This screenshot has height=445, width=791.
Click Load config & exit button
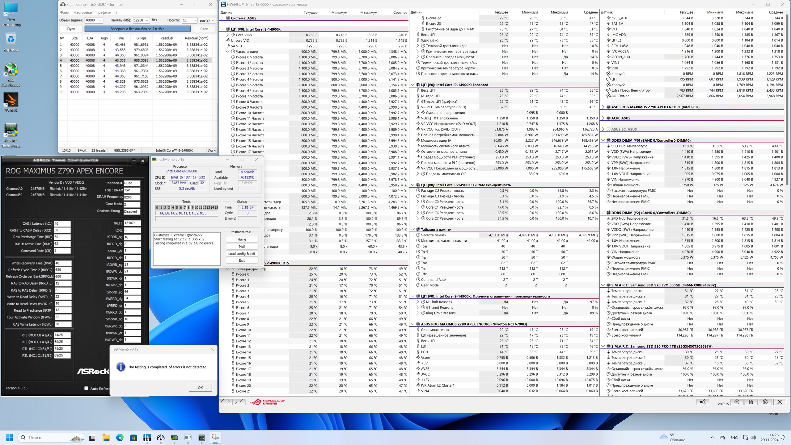pos(242,253)
